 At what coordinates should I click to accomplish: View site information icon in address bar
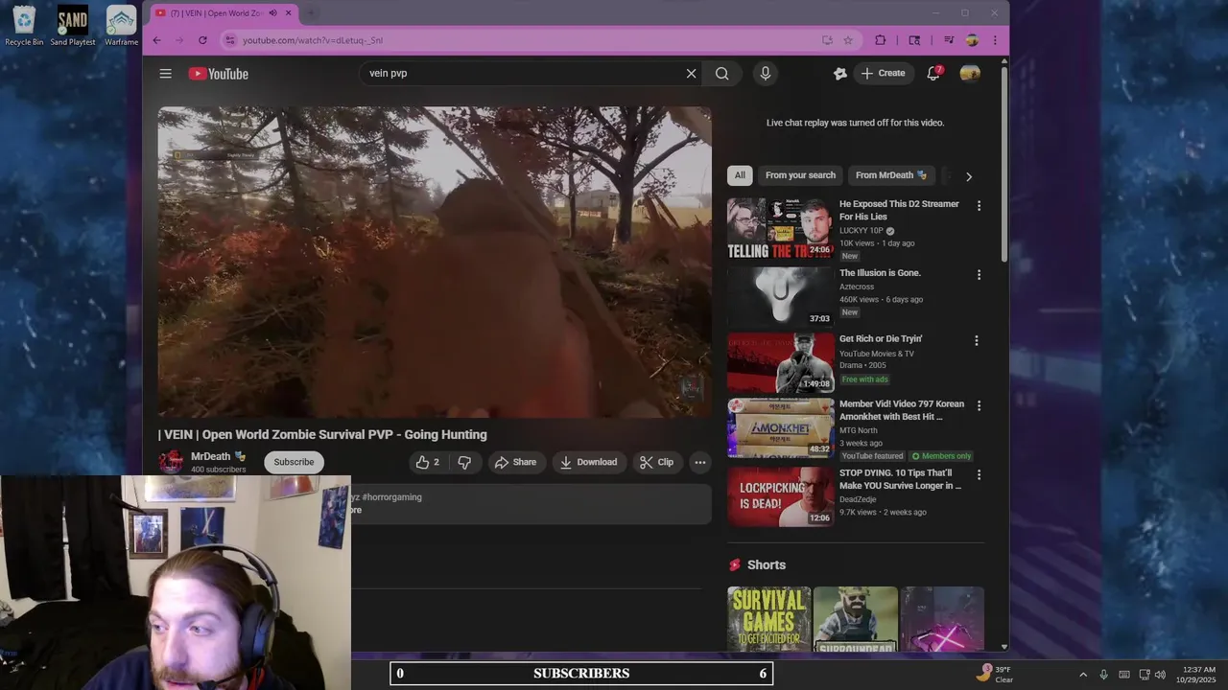click(x=229, y=40)
